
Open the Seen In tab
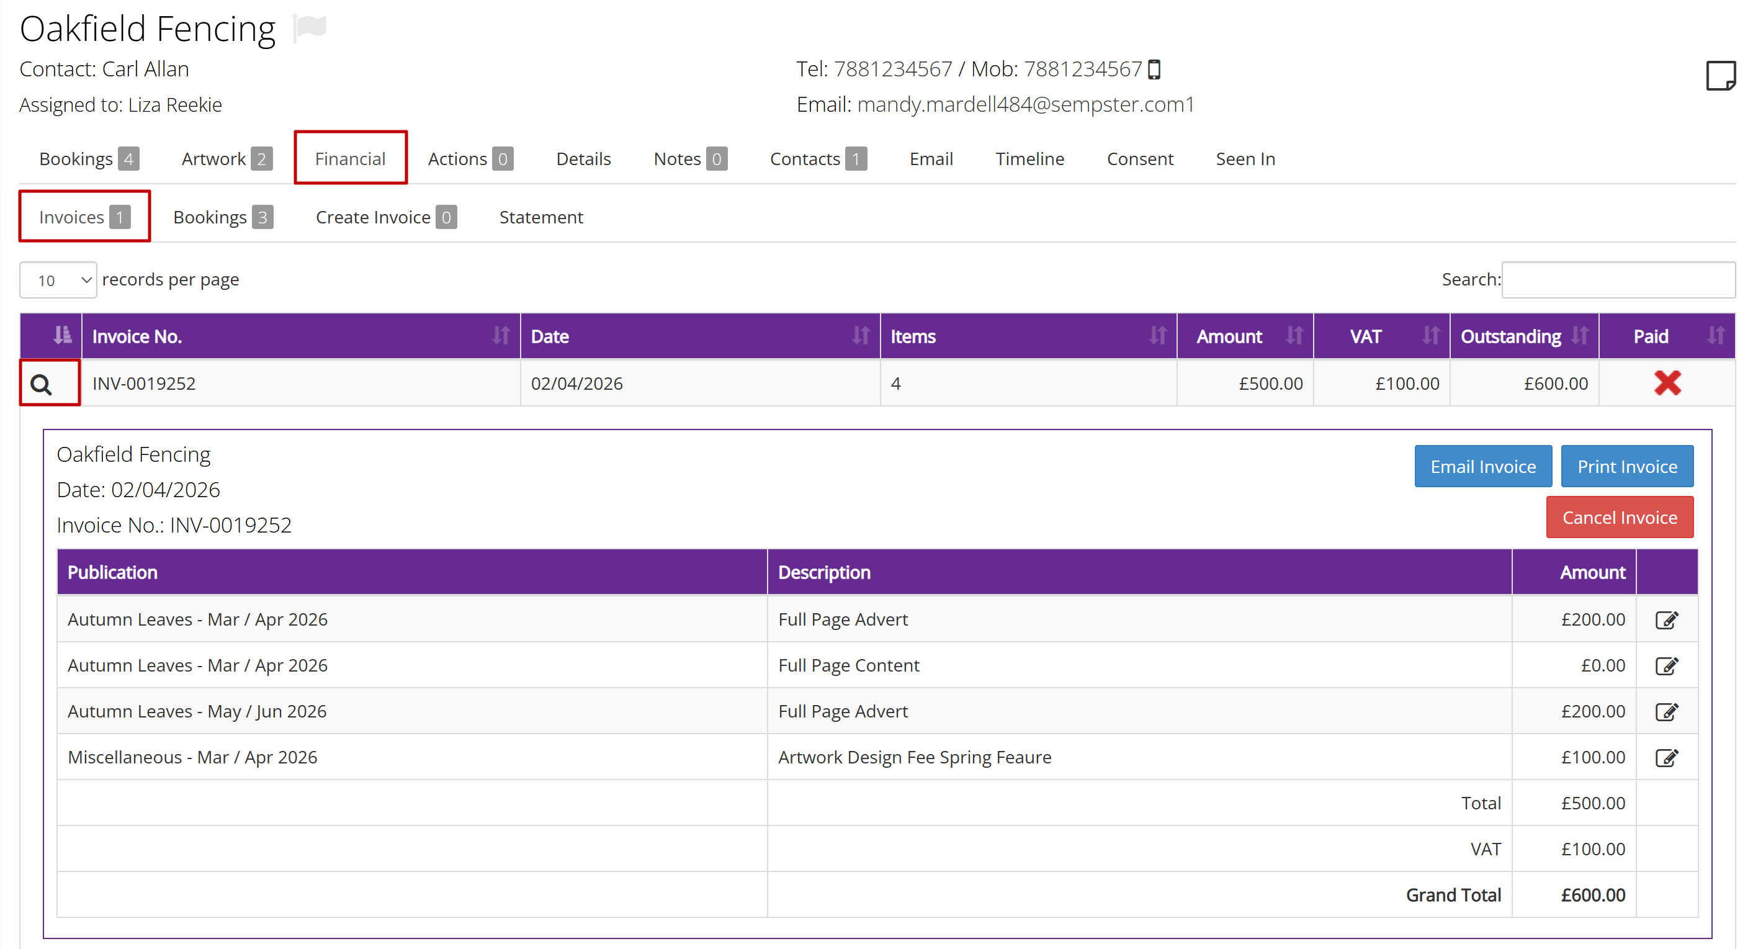point(1245,159)
